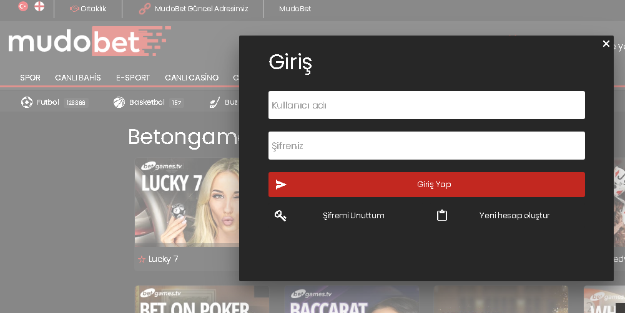Viewport: 625px width, 313px height.
Task: Open the CANLI CASİNO menu
Action: [192, 78]
